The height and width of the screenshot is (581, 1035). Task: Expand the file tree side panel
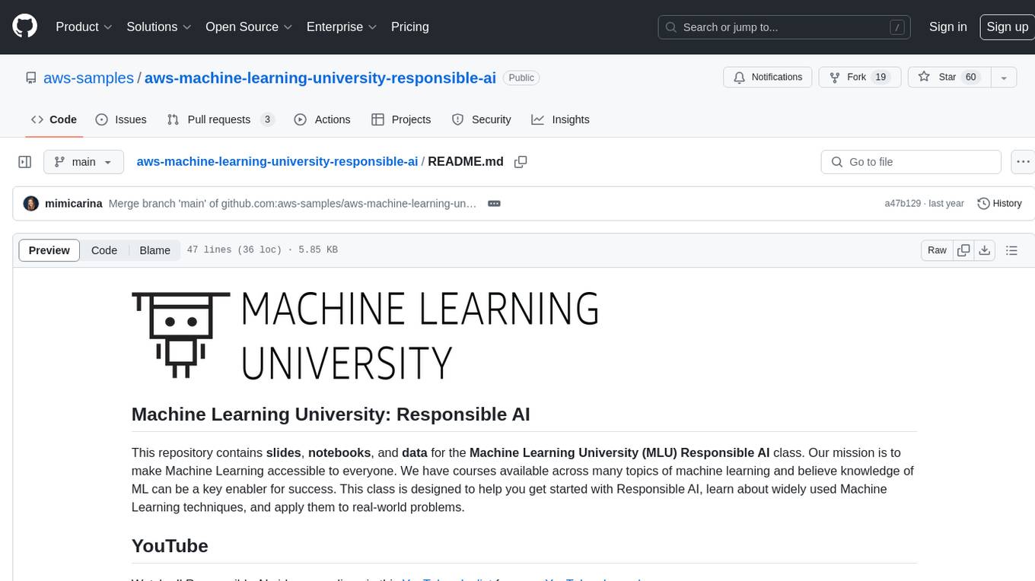[x=25, y=162]
